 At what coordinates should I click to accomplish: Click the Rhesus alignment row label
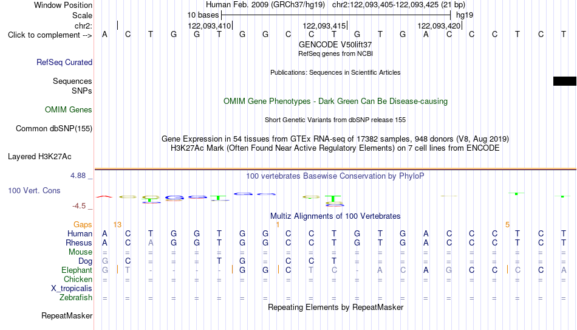tap(79, 243)
